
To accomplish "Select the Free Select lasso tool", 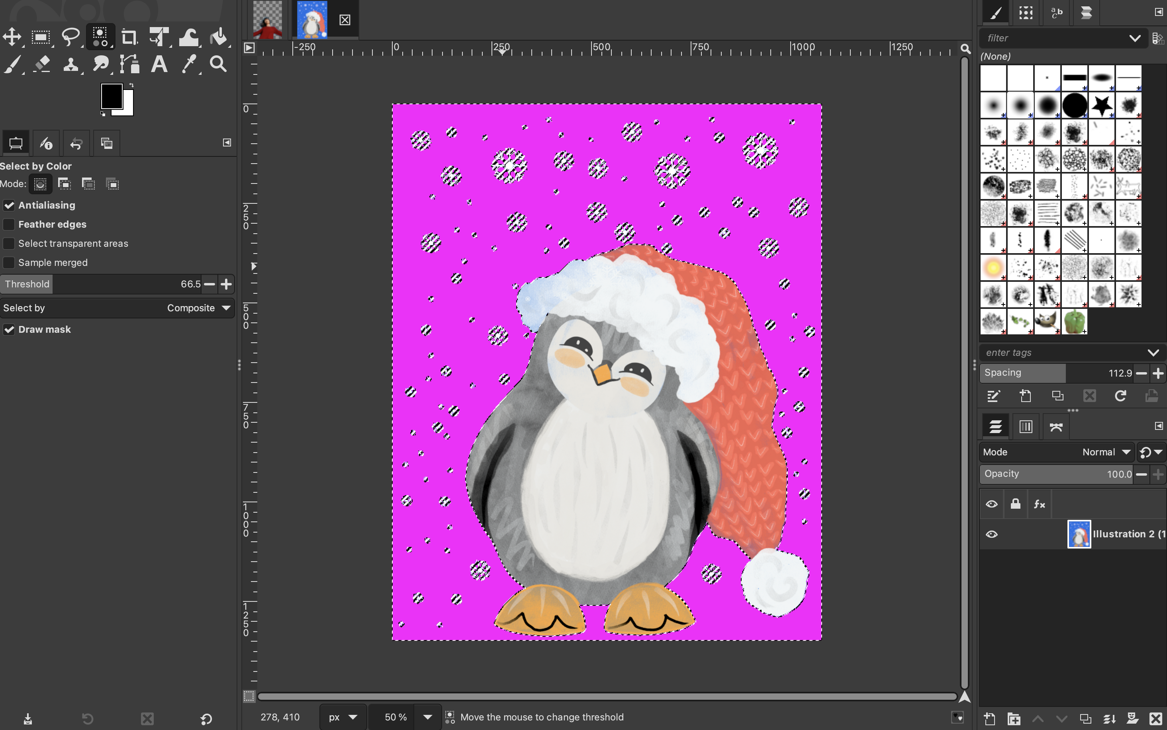I will click(x=70, y=37).
